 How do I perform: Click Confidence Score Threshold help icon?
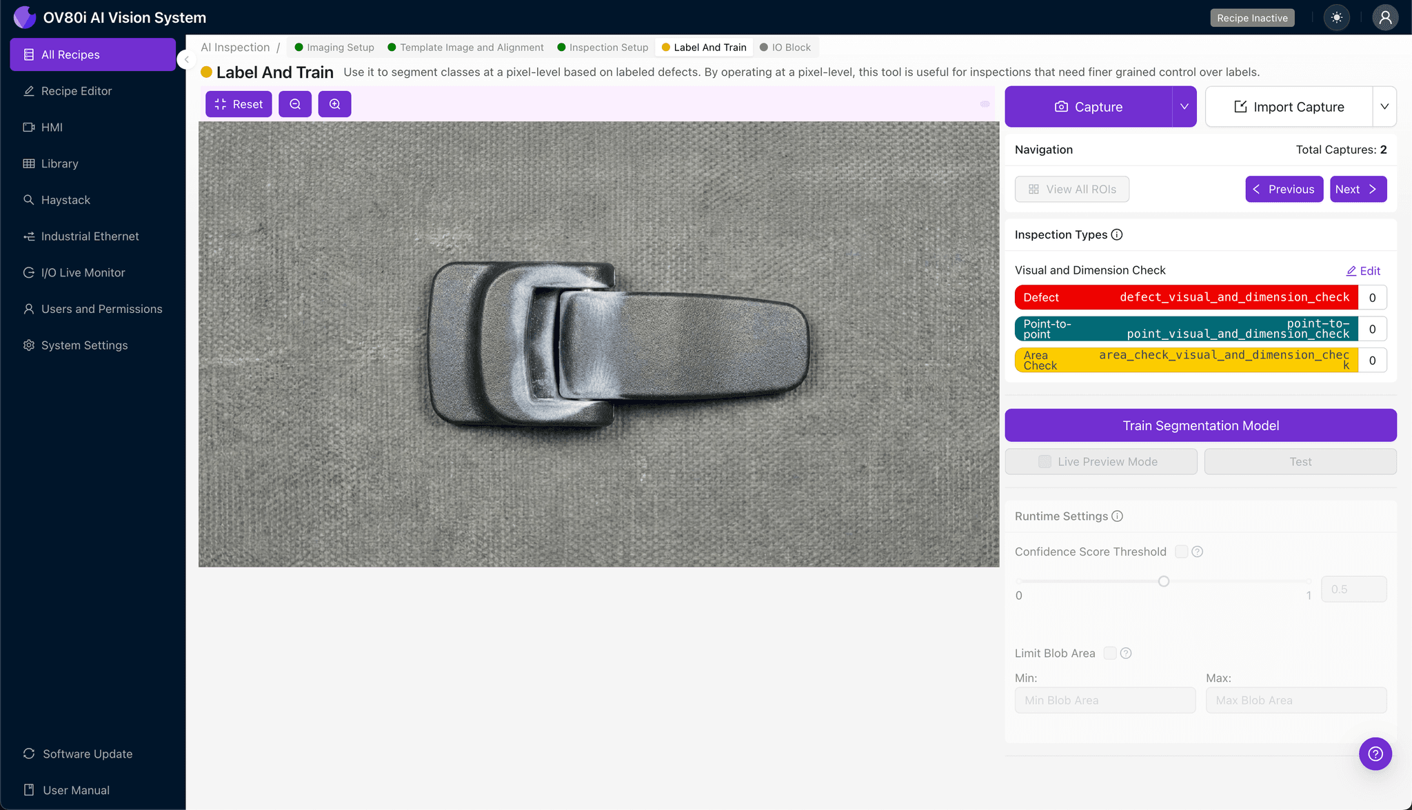click(x=1198, y=551)
